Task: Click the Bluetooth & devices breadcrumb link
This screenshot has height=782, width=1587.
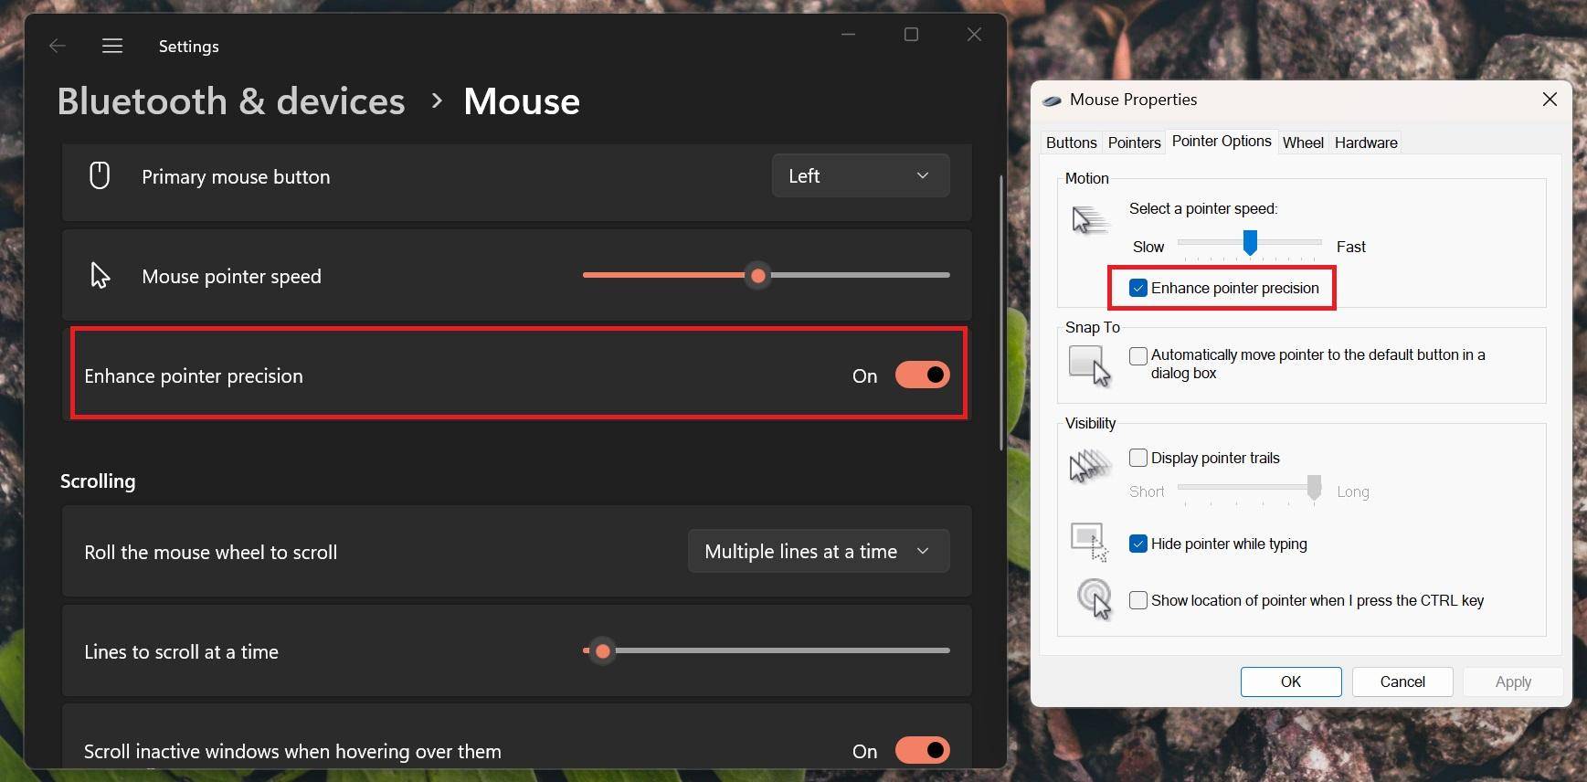Action: pyautogui.click(x=231, y=100)
